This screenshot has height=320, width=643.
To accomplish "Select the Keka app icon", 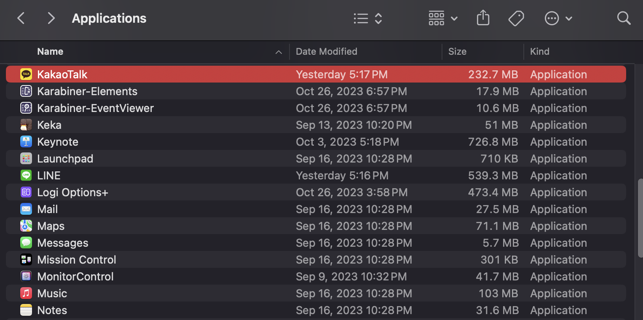I will pos(26,125).
